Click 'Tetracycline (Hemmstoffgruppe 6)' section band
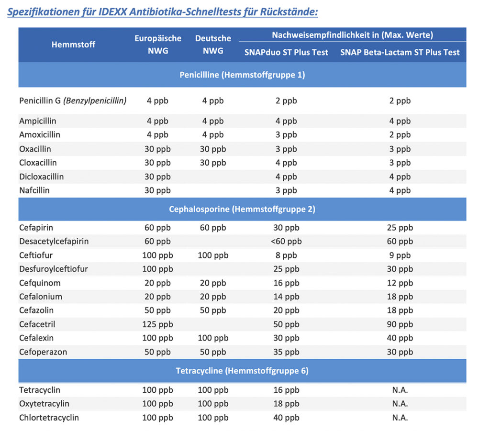The image size is (490, 431). [x=242, y=370]
